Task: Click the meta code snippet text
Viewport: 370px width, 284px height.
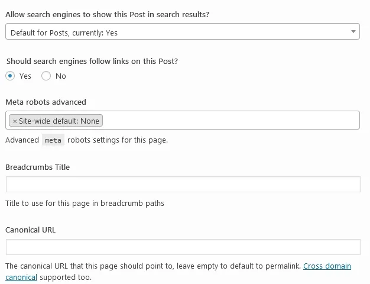Action: coord(53,140)
